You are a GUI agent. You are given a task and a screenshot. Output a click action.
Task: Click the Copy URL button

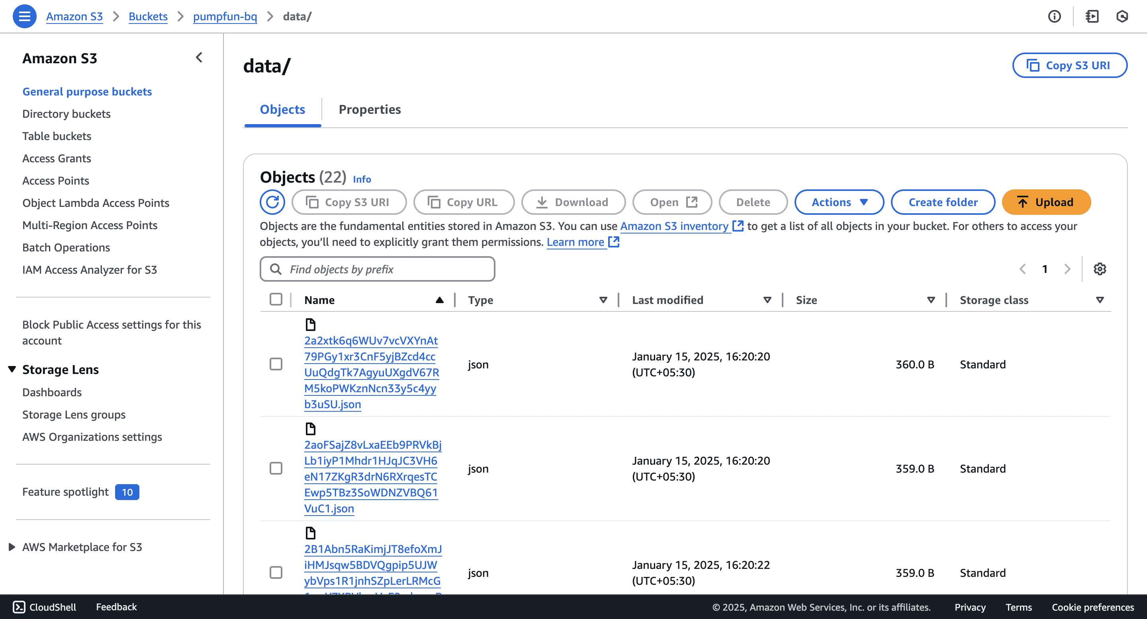tap(464, 202)
